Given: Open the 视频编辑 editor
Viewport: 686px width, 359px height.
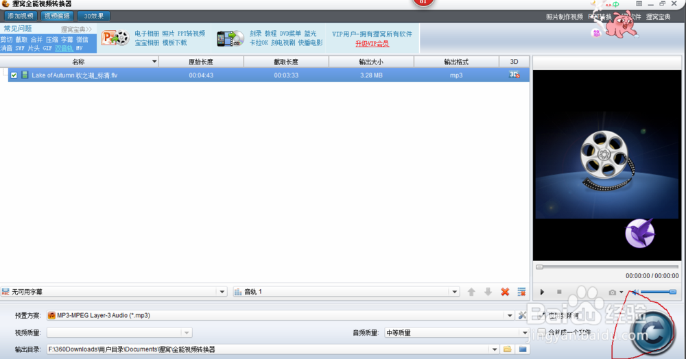Looking at the screenshot, I should click(x=58, y=16).
